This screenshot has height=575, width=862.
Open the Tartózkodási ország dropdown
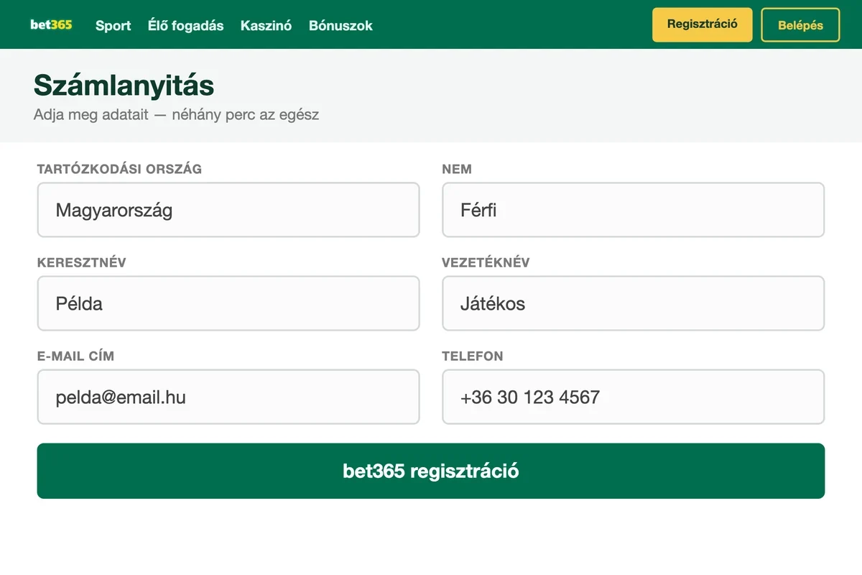pyautogui.click(x=228, y=210)
